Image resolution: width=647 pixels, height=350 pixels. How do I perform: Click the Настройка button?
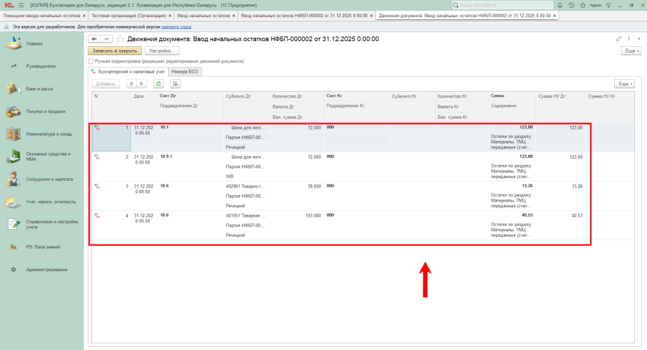tap(162, 51)
